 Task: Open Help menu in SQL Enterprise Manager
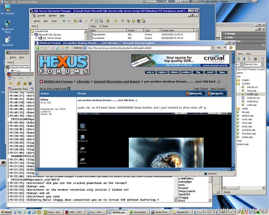(x=62, y=16)
